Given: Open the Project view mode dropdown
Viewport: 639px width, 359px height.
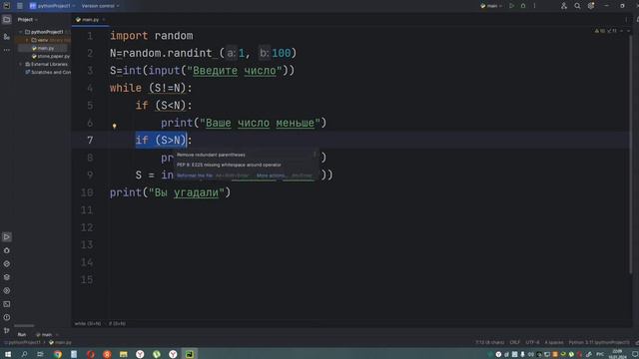Looking at the screenshot, I should coord(27,20).
